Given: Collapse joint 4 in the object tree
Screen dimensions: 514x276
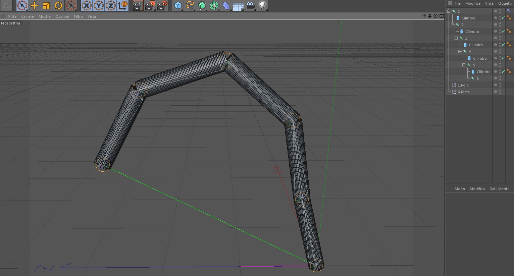Looking at the screenshot, I should click(x=460, y=51).
